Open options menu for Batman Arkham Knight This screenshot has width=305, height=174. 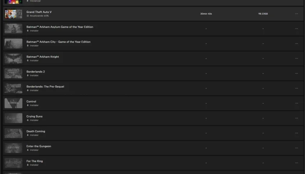pyautogui.click(x=296, y=58)
